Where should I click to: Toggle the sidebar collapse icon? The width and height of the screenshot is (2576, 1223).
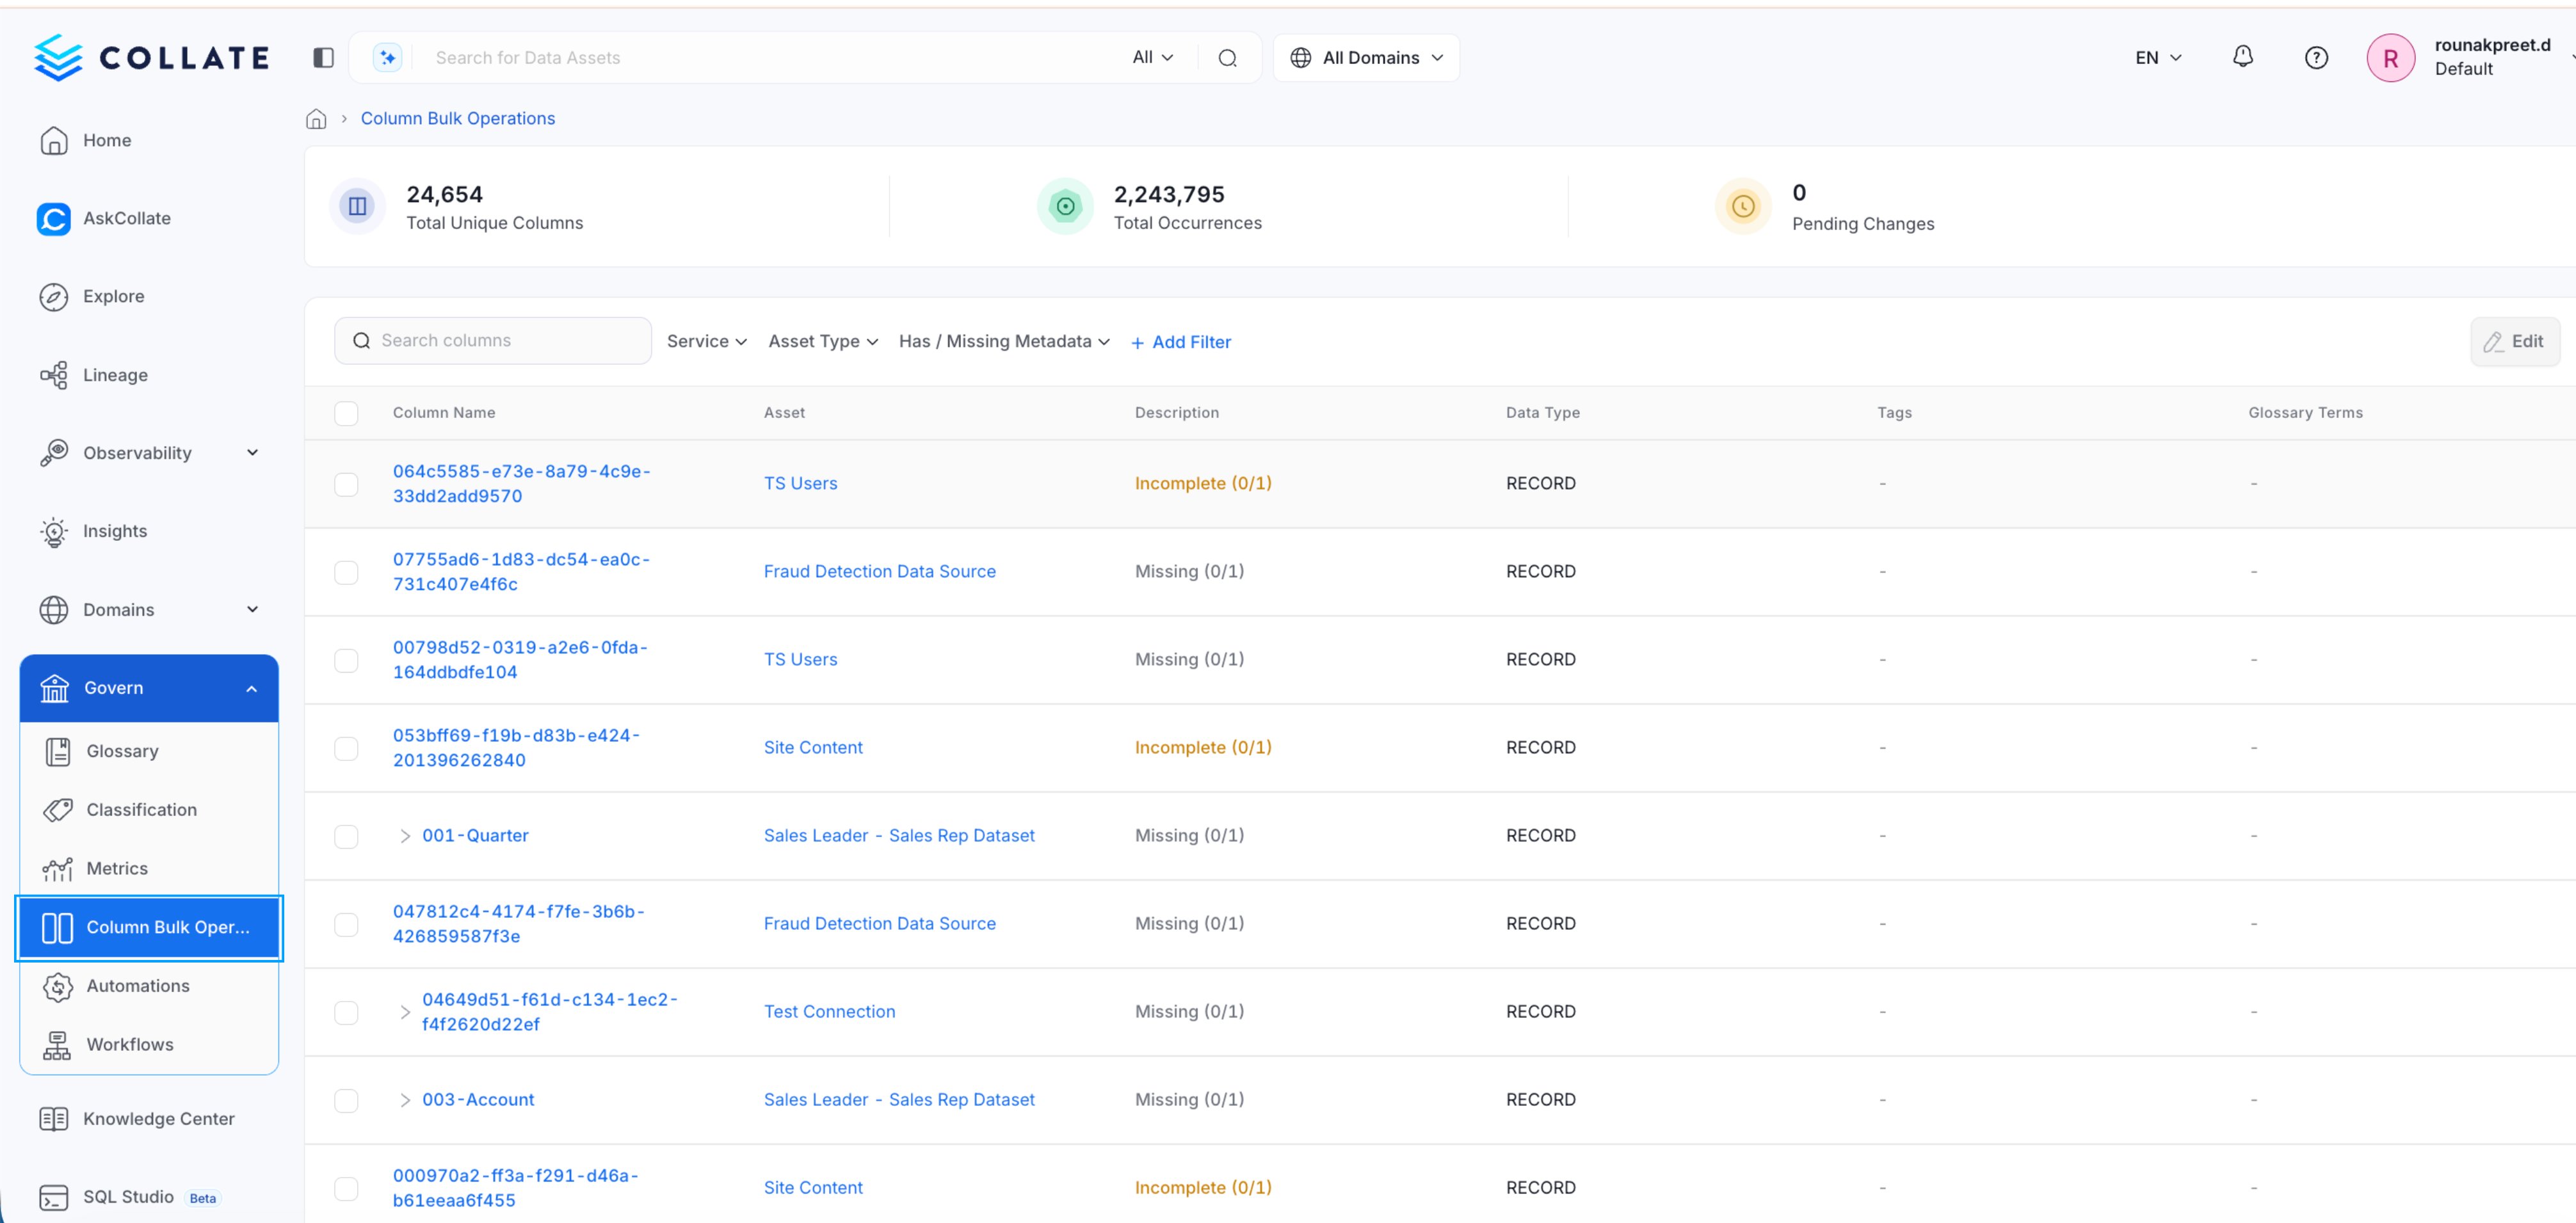click(323, 58)
